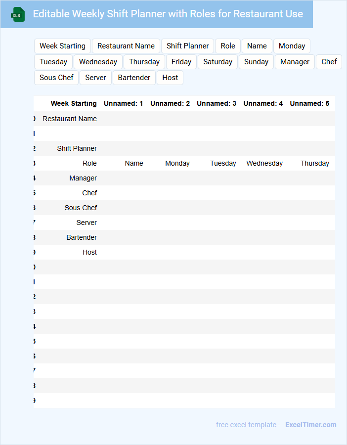Click the Unnamed: 5 column header

pos(309,103)
